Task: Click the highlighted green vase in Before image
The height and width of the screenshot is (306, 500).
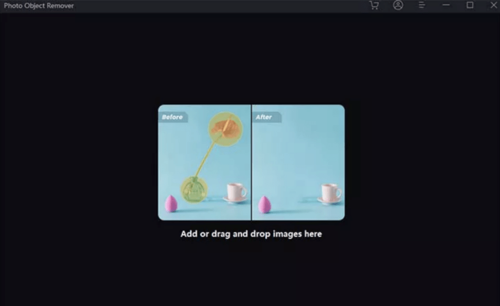Action: click(x=194, y=190)
